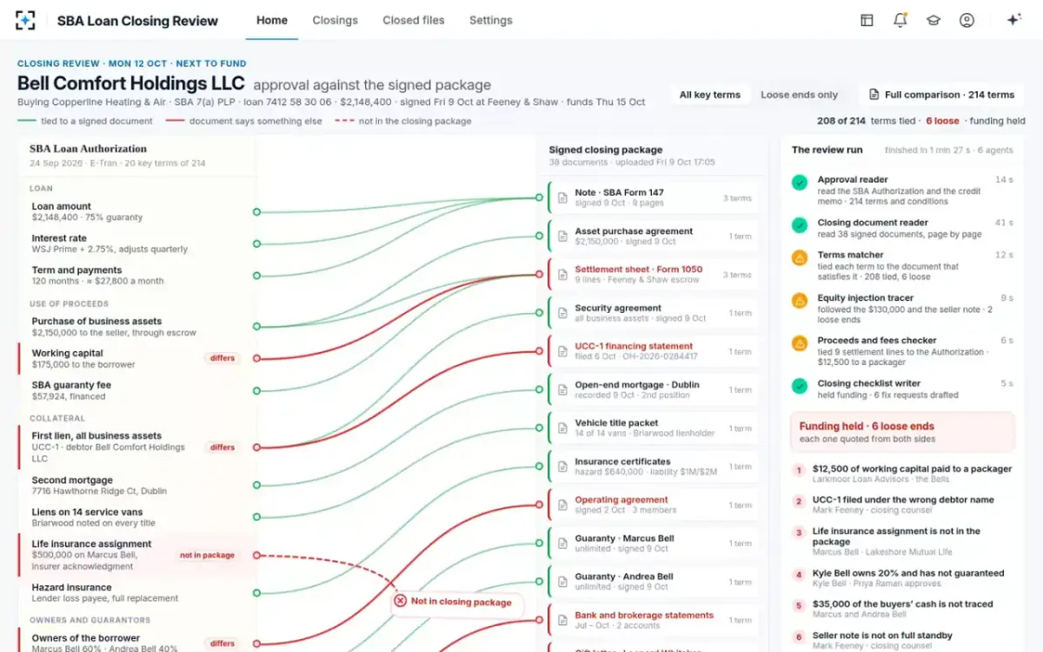Click the 'not in package' badge
The height and width of the screenshot is (652, 1043).
click(206, 555)
